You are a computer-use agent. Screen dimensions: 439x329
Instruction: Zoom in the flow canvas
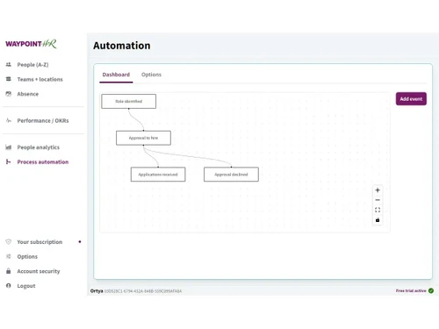click(378, 190)
